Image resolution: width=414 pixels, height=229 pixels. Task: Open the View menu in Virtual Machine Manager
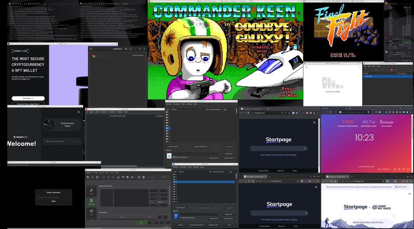pyautogui.click(x=373, y=66)
